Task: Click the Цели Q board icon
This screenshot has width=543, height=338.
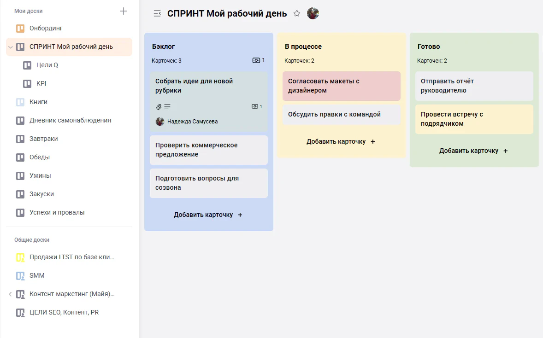Action: pos(27,65)
